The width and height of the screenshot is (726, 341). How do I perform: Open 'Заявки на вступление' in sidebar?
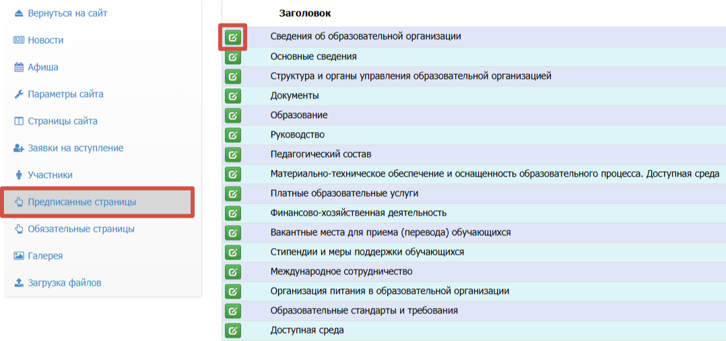coord(75,148)
